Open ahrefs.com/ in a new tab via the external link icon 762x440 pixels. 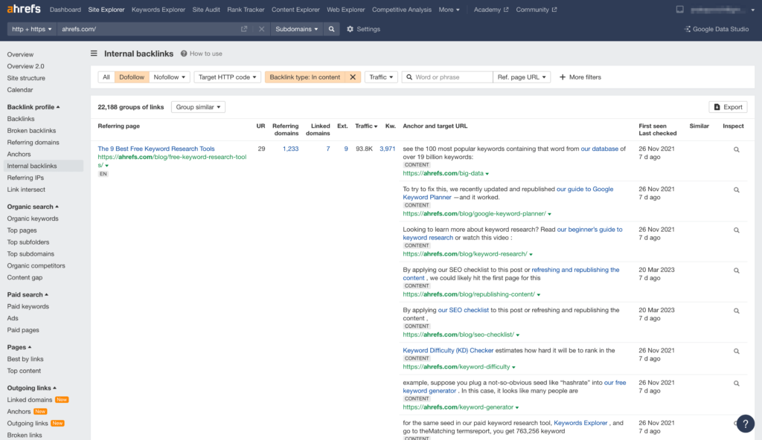point(244,29)
